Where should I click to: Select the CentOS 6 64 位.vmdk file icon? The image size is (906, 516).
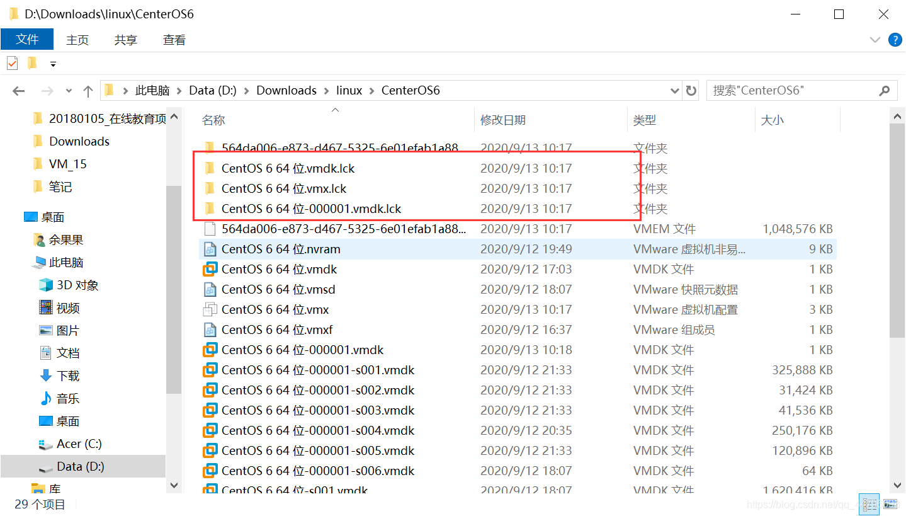[x=210, y=269]
